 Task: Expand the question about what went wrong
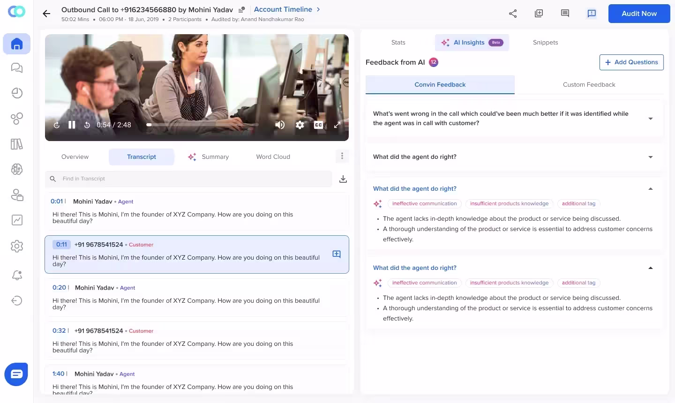click(650, 119)
